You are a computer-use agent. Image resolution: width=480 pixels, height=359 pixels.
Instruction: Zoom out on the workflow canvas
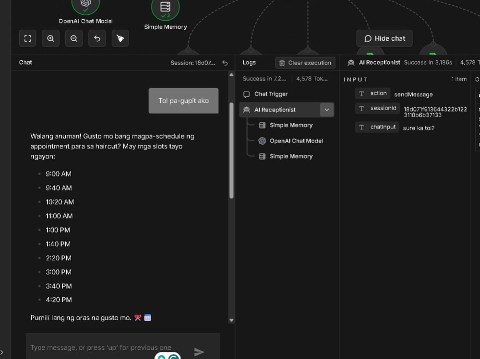[74, 38]
